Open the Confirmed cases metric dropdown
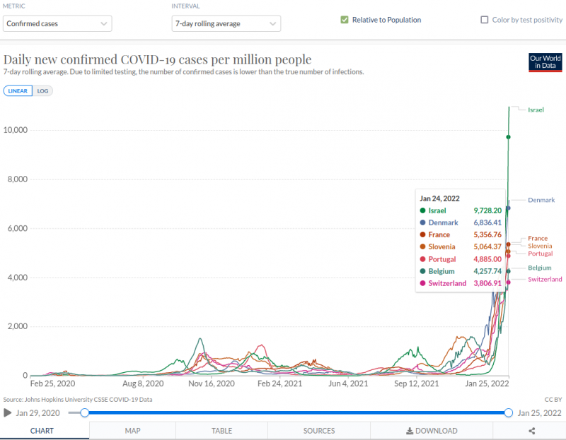The image size is (566, 440). tap(57, 23)
